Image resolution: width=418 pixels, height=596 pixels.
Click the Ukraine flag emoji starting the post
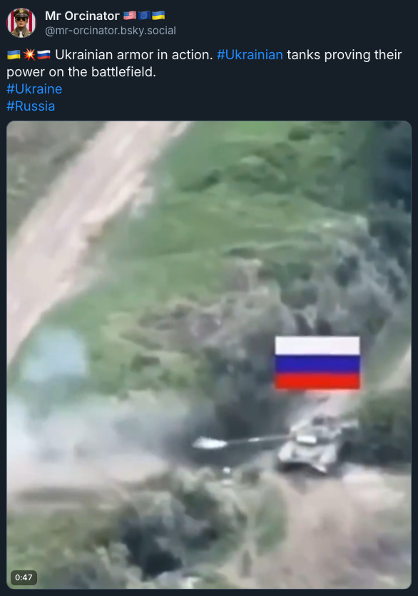click(14, 55)
